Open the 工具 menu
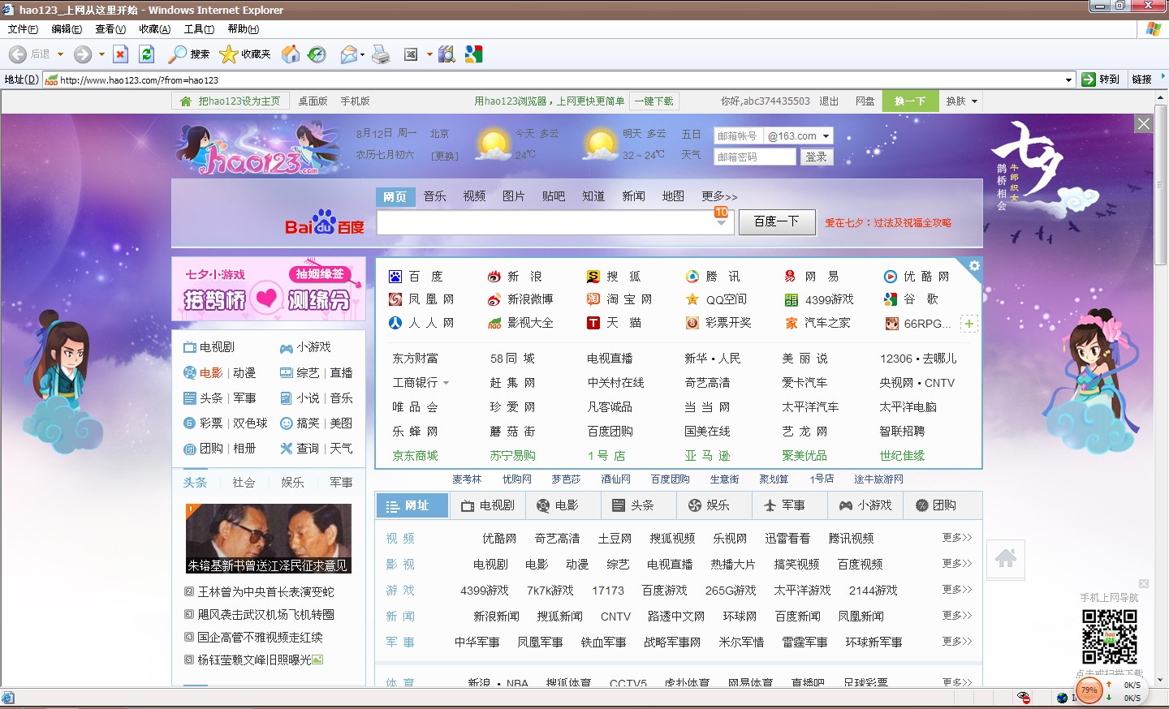The width and height of the screenshot is (1169, 709). 199,29
